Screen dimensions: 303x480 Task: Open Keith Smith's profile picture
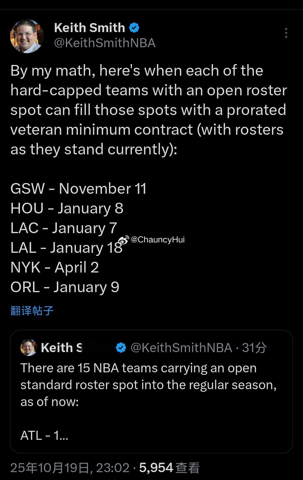27,36
